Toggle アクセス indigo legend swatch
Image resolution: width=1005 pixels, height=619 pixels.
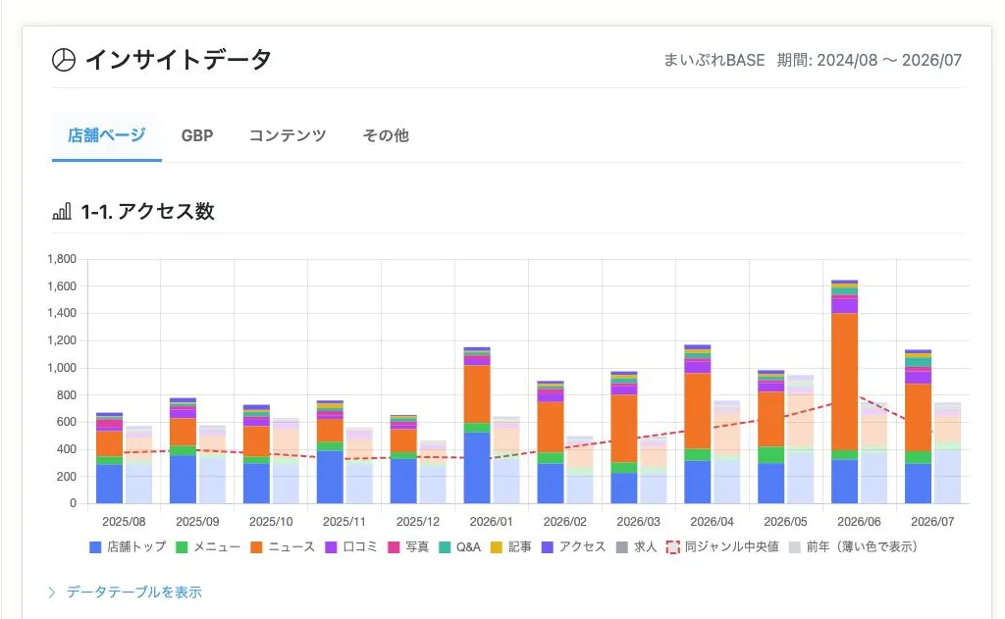[x=548, y=547]
